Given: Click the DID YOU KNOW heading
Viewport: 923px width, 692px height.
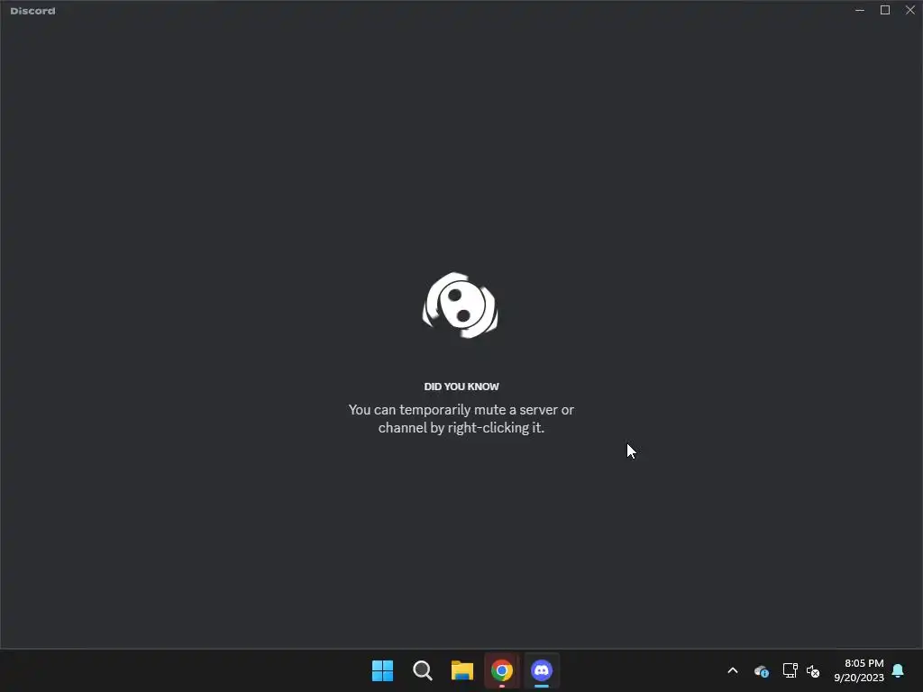Looking at the screenshot, I should (461, 387).
